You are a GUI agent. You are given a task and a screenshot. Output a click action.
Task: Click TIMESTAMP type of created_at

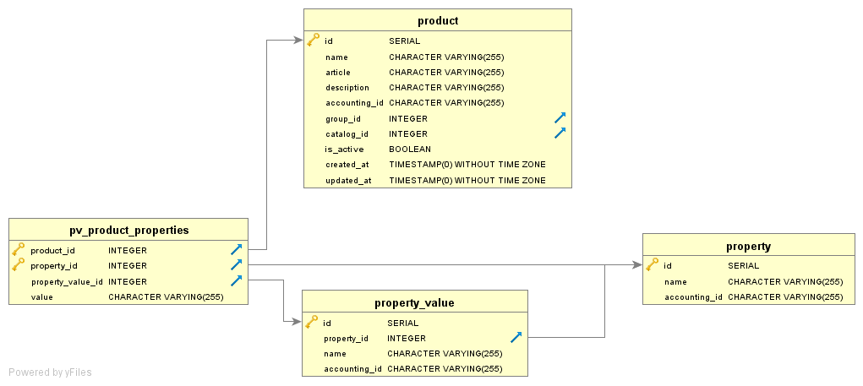467,165
